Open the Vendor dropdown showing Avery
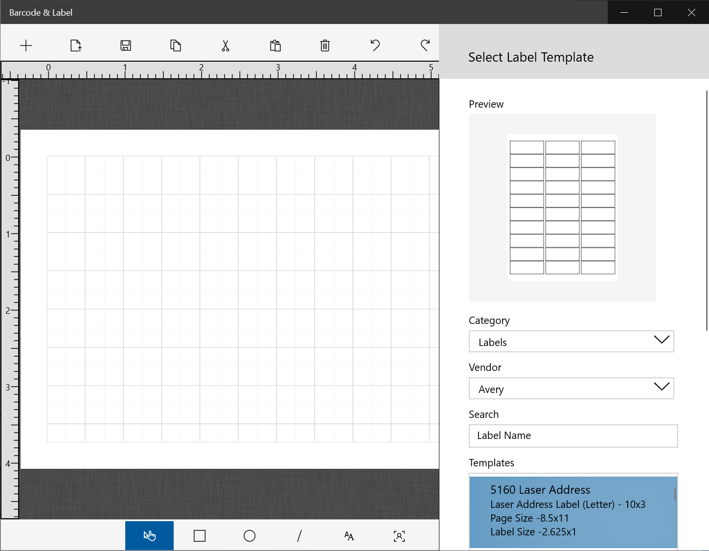This screenshot has width=709, height=551. 571,389
